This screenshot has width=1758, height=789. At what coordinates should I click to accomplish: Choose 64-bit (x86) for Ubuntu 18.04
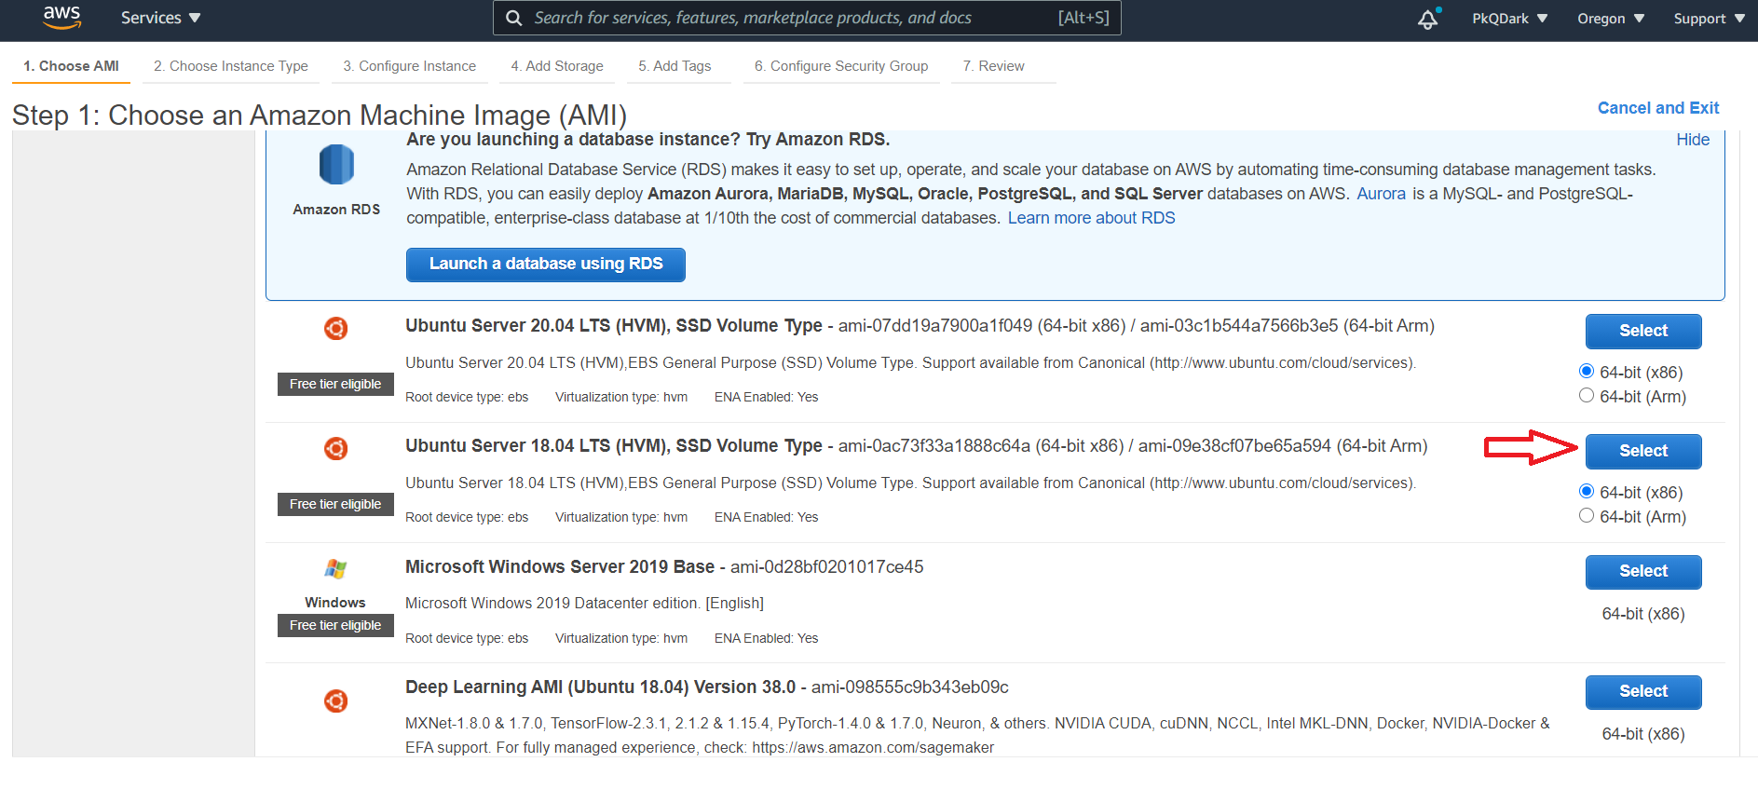coord(1587,491)
